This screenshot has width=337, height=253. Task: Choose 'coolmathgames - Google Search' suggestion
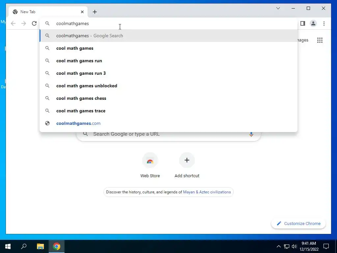pos(168,36)
